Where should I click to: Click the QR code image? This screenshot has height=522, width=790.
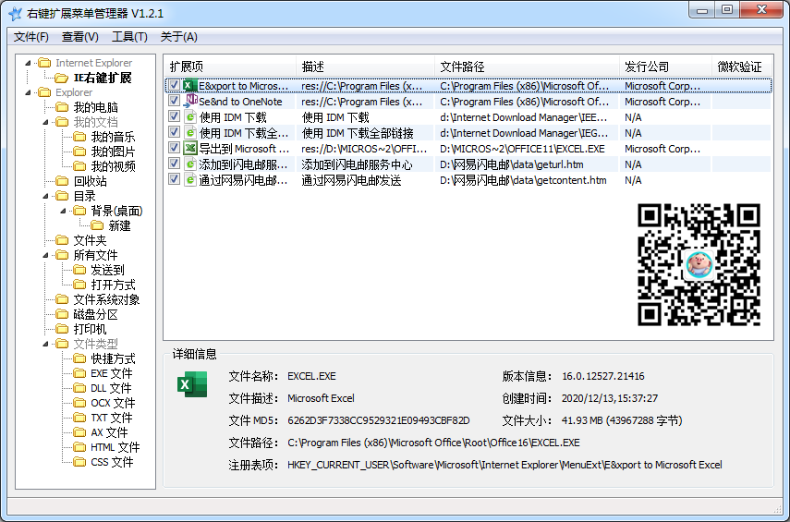click(699, 264)
